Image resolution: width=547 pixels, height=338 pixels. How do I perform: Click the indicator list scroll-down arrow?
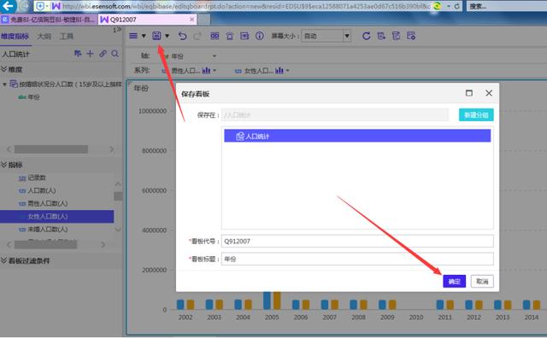pos(118,230)
